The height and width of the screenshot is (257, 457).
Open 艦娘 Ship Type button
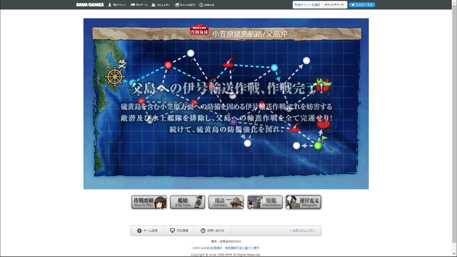[188, 202]
